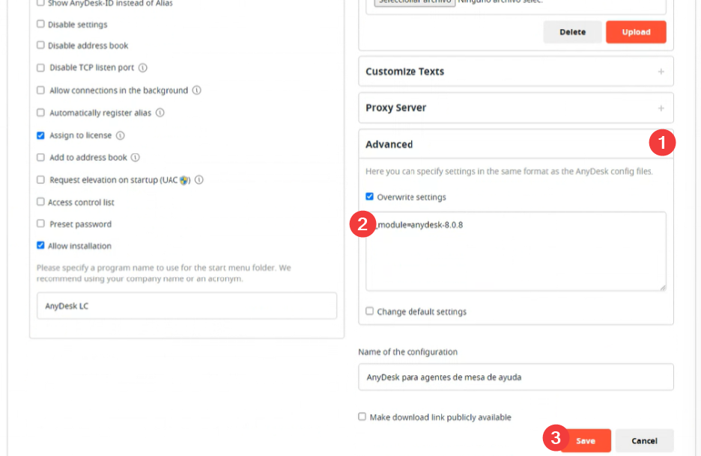The height and width of the screenshot is (456, 701).
Task: Click the Delete button
Action: click(572, 32)
